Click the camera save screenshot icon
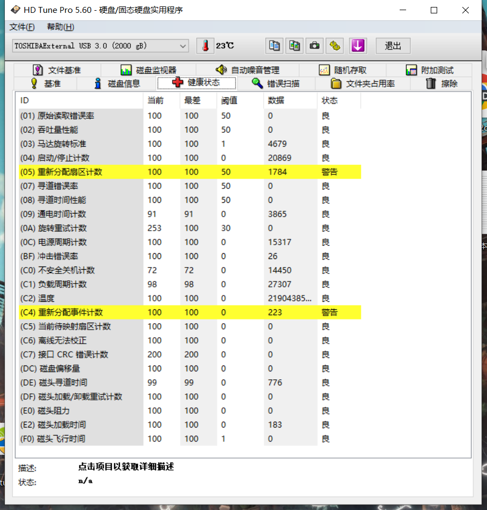 point(315,46)
